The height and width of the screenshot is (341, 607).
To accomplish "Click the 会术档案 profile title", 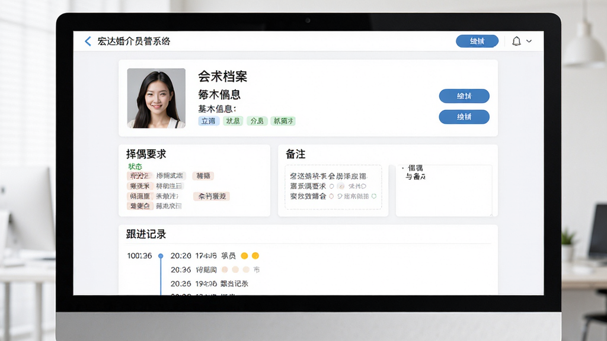I will coord(223,76).
